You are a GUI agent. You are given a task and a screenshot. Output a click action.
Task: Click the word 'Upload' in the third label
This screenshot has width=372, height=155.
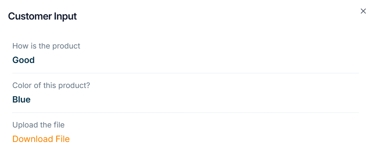24,125
